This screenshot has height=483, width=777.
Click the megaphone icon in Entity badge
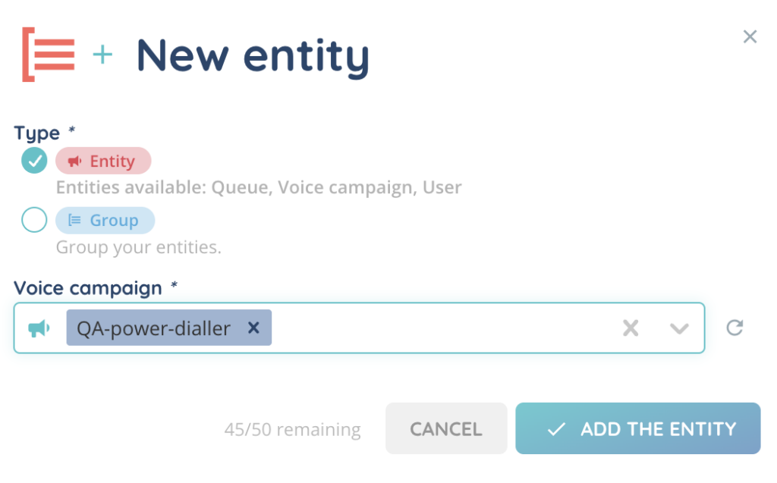click(x=74, y=162)
